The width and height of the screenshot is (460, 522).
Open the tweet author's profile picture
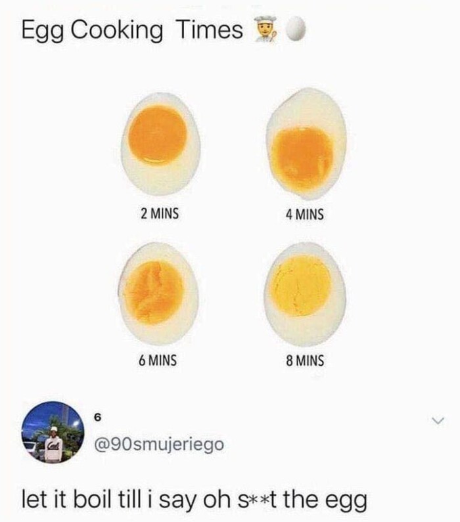(x=53, y=433)
